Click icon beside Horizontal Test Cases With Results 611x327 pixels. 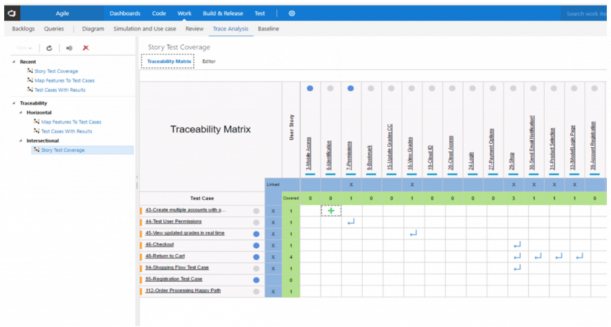point(36,131)
